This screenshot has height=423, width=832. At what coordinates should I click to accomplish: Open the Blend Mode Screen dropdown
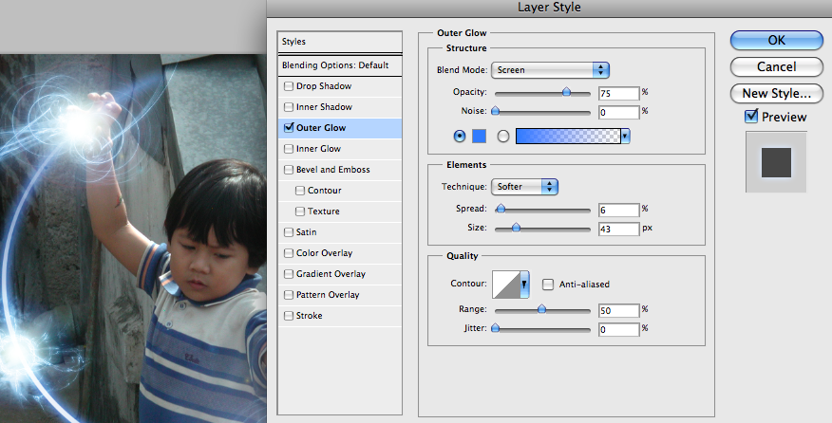pos(550,70)
